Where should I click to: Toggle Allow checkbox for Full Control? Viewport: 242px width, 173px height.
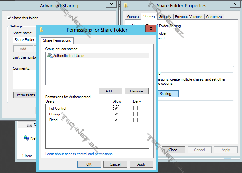pos(116,108)
